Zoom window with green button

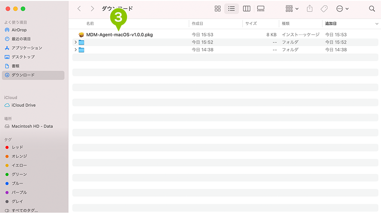pos(23,9)
